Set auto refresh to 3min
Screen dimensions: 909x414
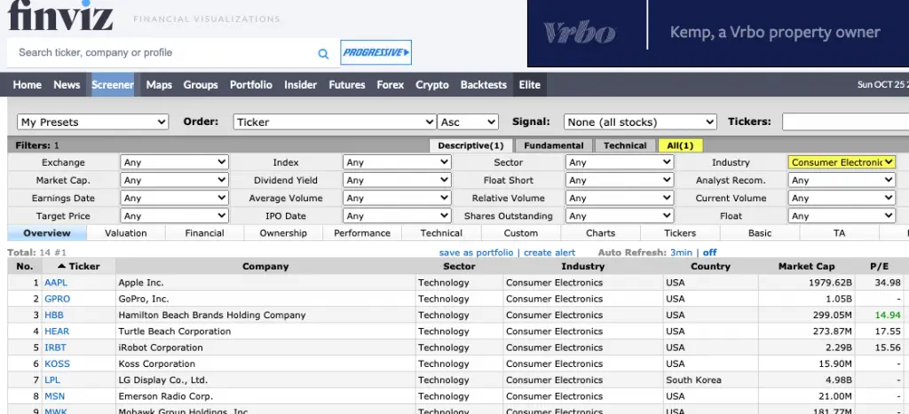click(681, 253)
